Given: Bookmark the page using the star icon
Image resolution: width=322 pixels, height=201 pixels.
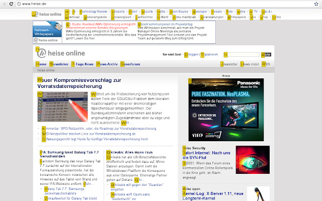Looking at the screenshot, I should click(x=315, y=4).
